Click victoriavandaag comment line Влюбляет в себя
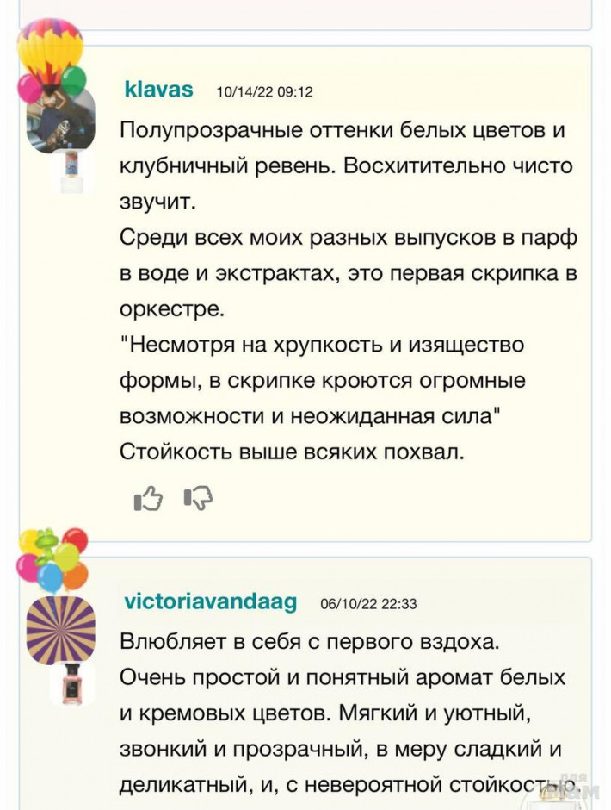This screenshot has height=810, width=611. tap(310, 642)
